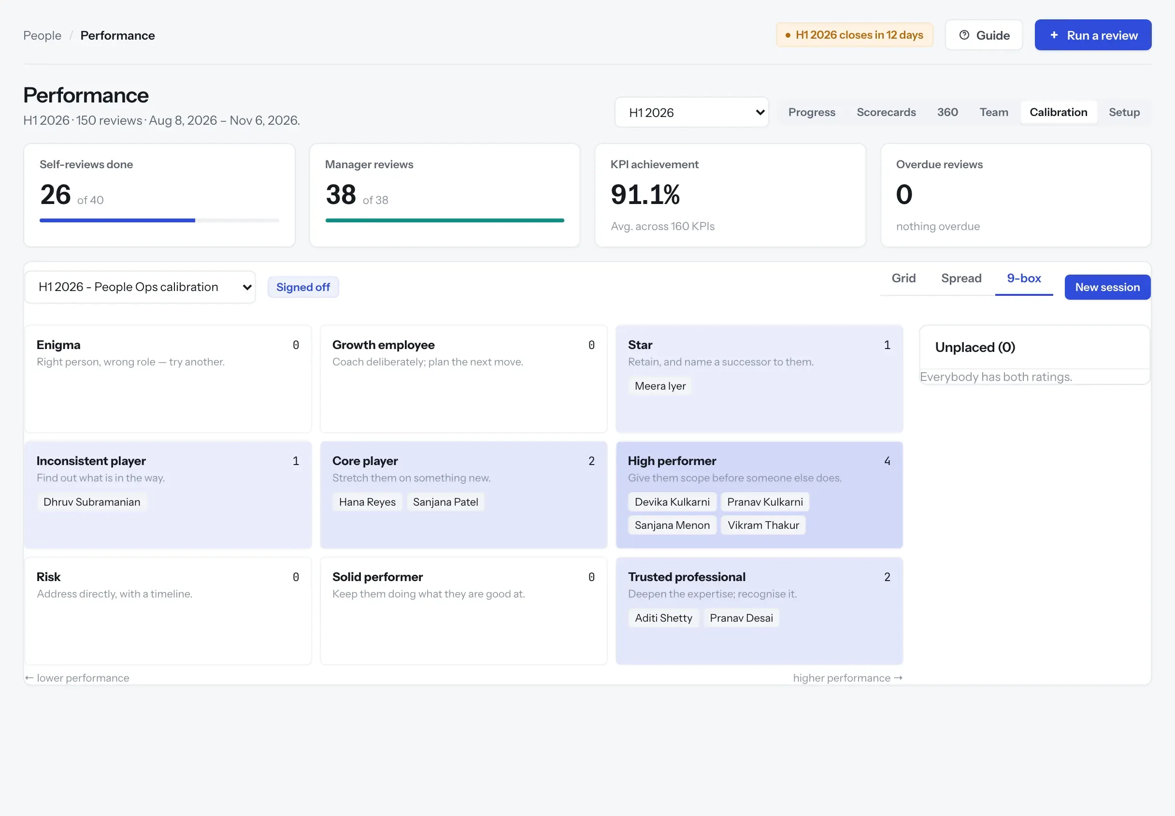
Task: Select the Sanjana Patel chip
Action: 445,502
